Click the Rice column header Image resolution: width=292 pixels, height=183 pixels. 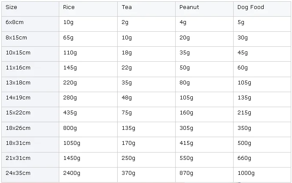(69, 7)
